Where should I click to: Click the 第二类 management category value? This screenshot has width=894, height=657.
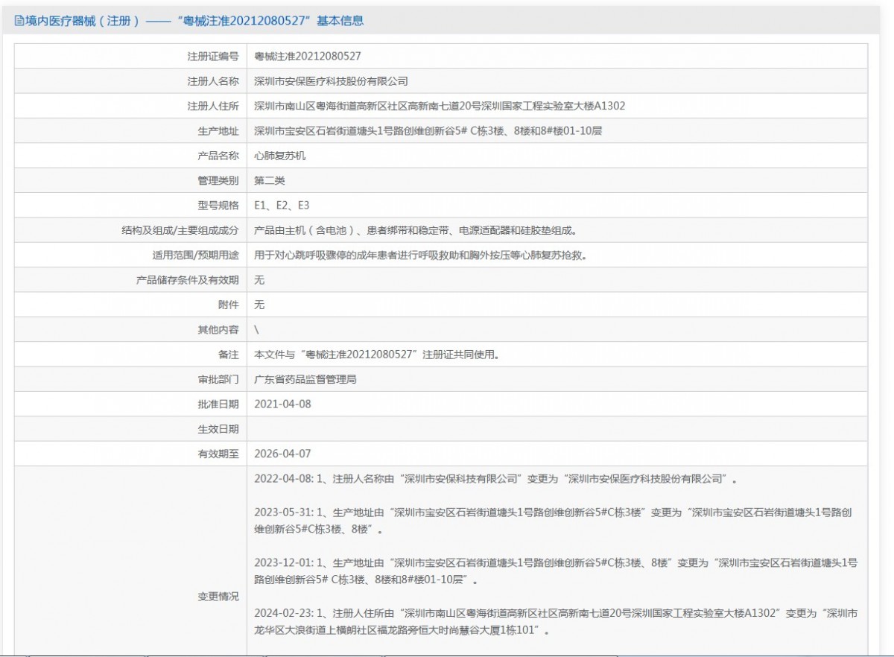point(270,180)
